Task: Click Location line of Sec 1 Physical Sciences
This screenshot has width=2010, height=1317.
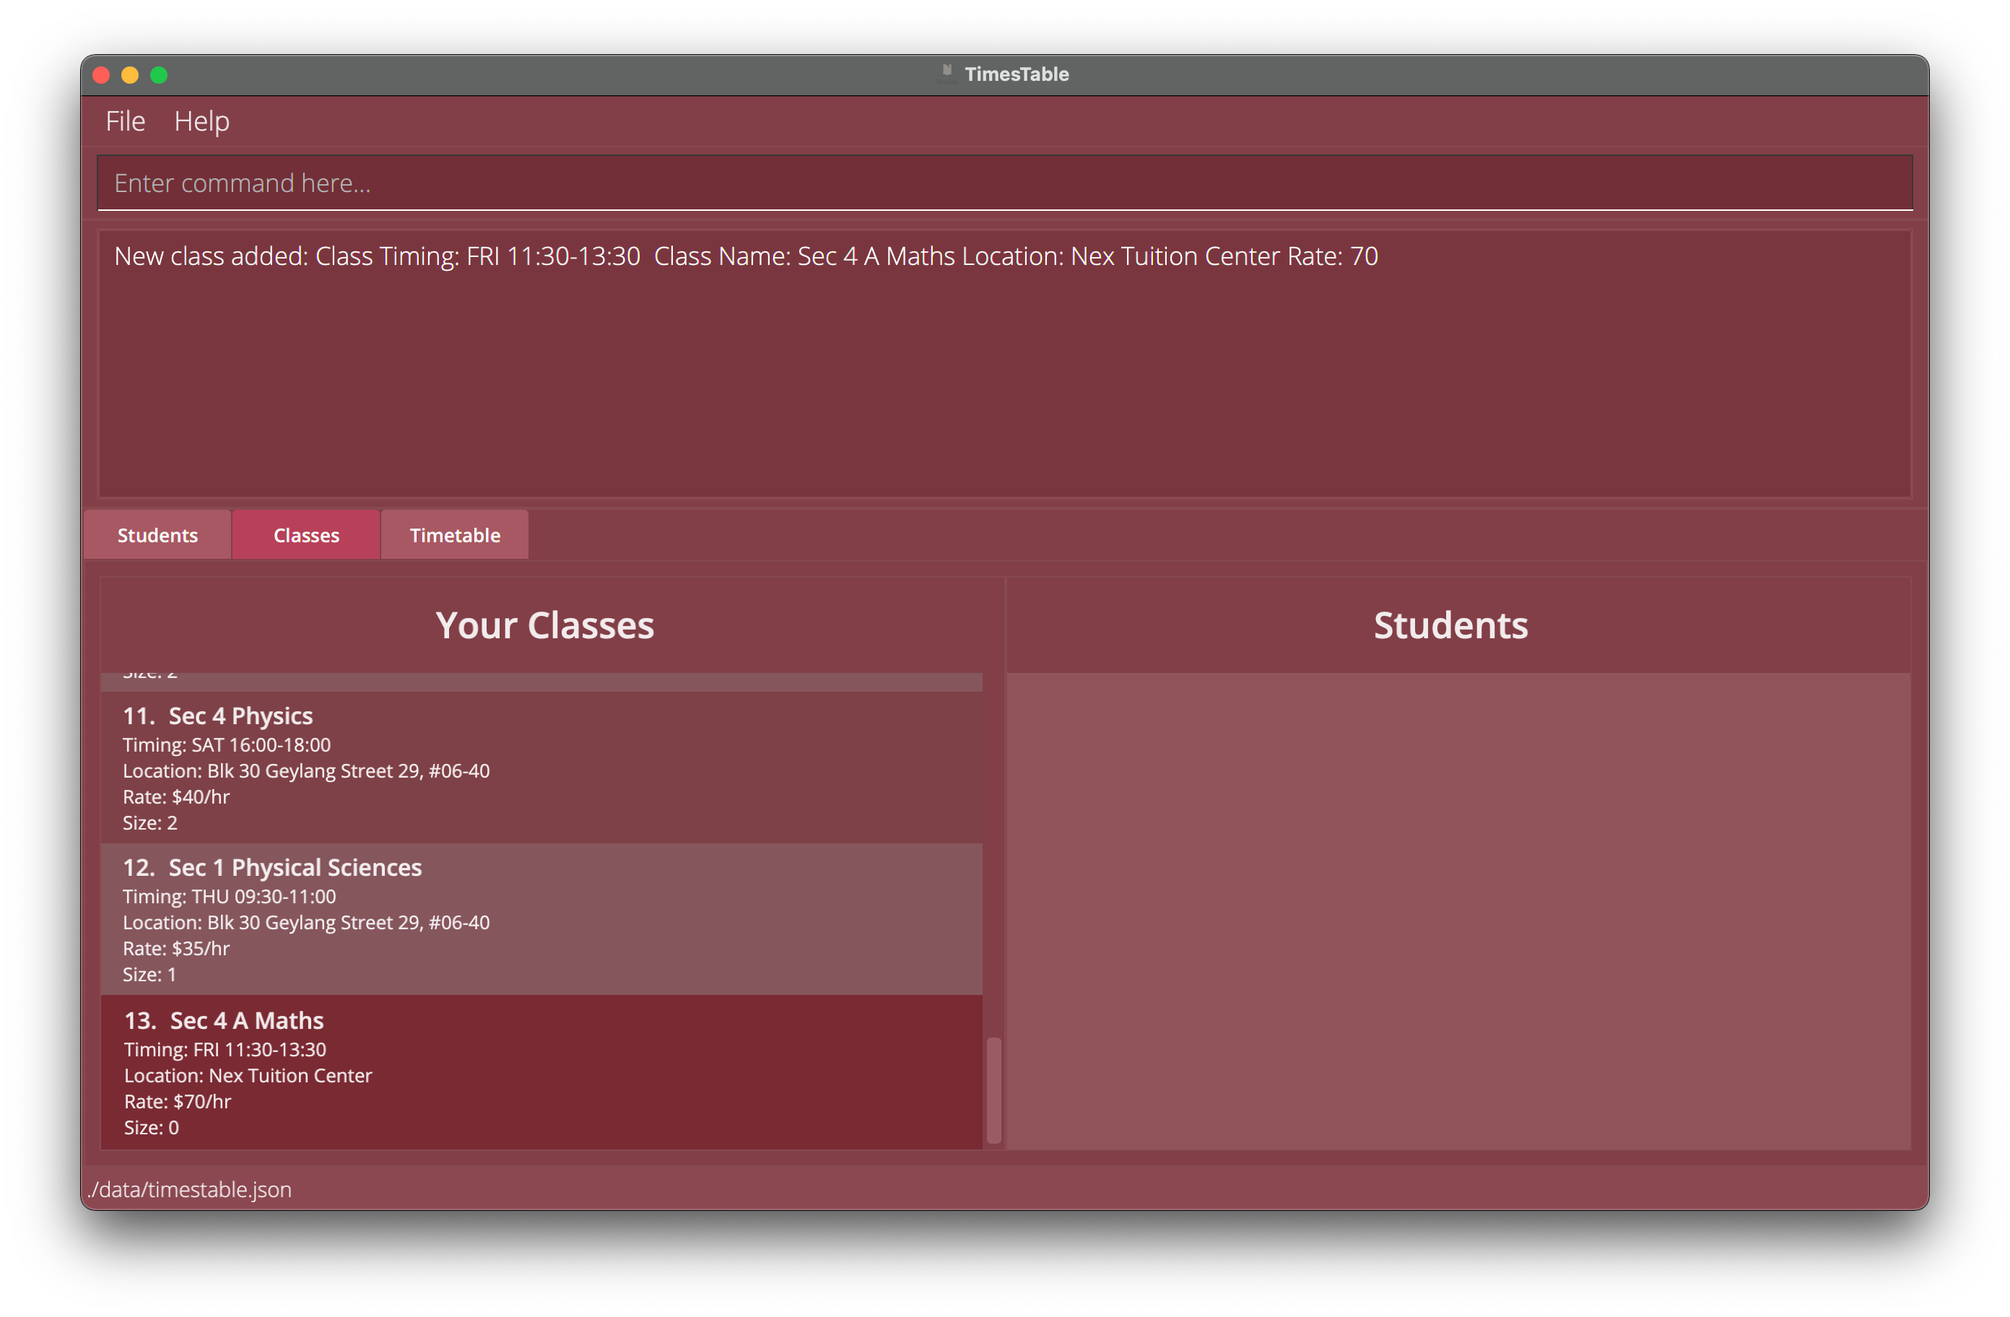Action: pos(305,921)
